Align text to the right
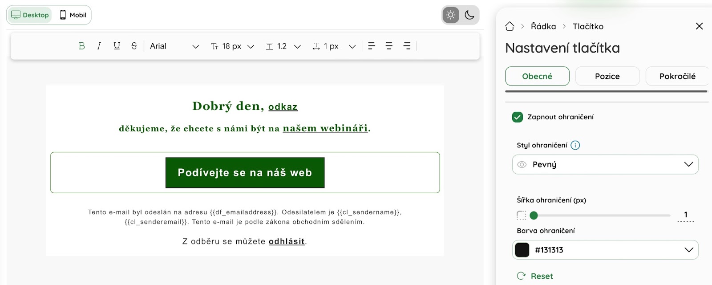712x285 pixels. pyautogui.click(x=407, y=46)
